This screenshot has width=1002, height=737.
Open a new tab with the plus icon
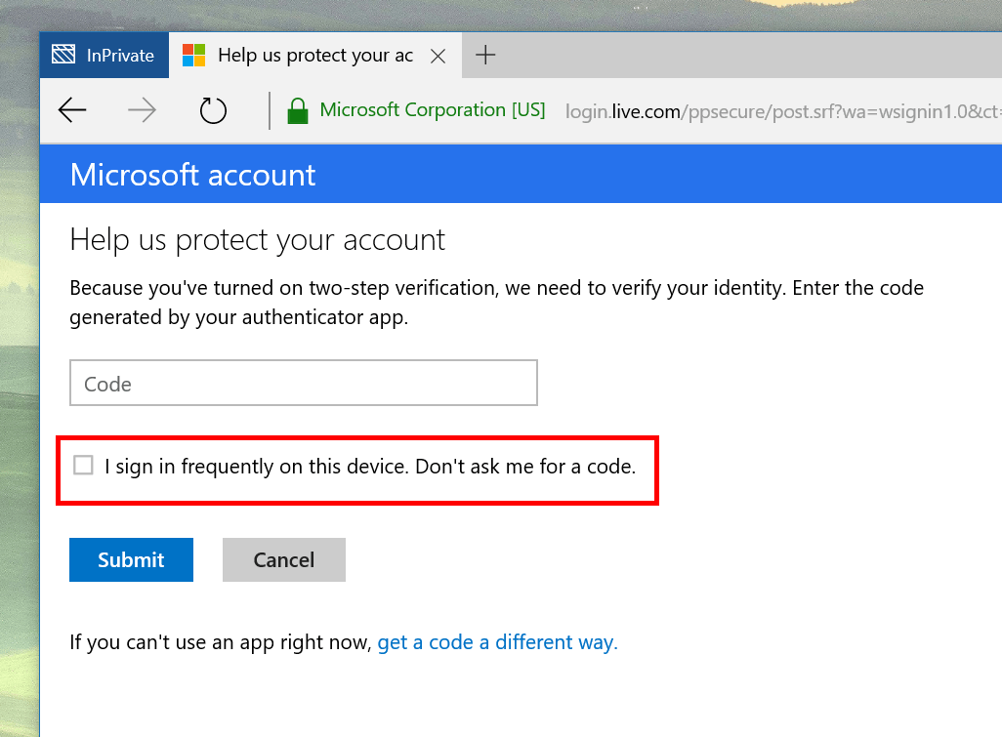point(485,55)
